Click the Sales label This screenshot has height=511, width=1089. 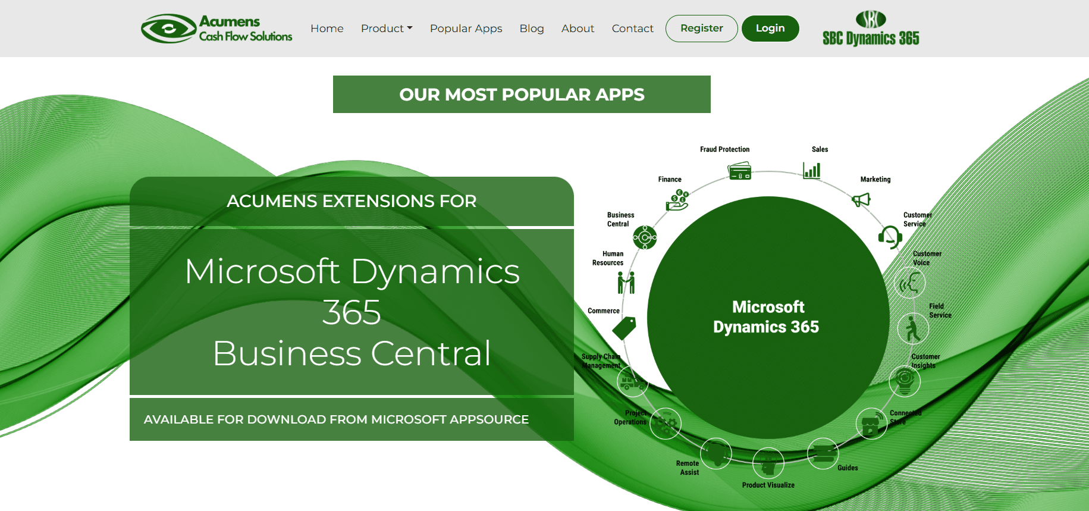pyautogui.click(x=820, y=149)
